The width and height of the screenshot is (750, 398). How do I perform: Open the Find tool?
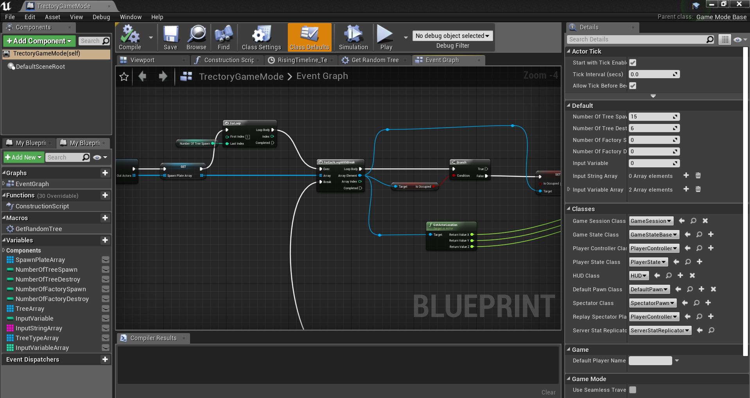[223, 38]
